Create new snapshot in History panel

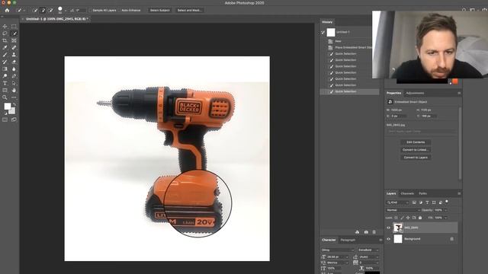click(x=366, y=232)
